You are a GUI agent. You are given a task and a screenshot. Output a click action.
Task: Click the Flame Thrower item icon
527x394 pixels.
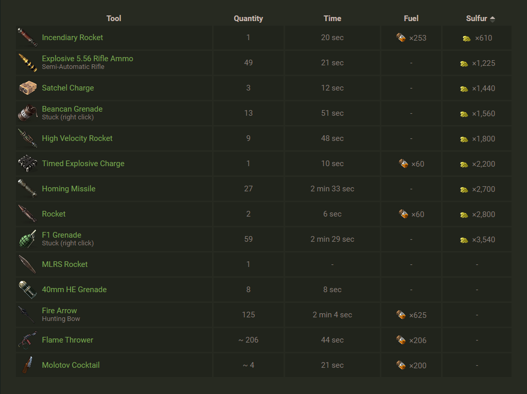point(27,340)
